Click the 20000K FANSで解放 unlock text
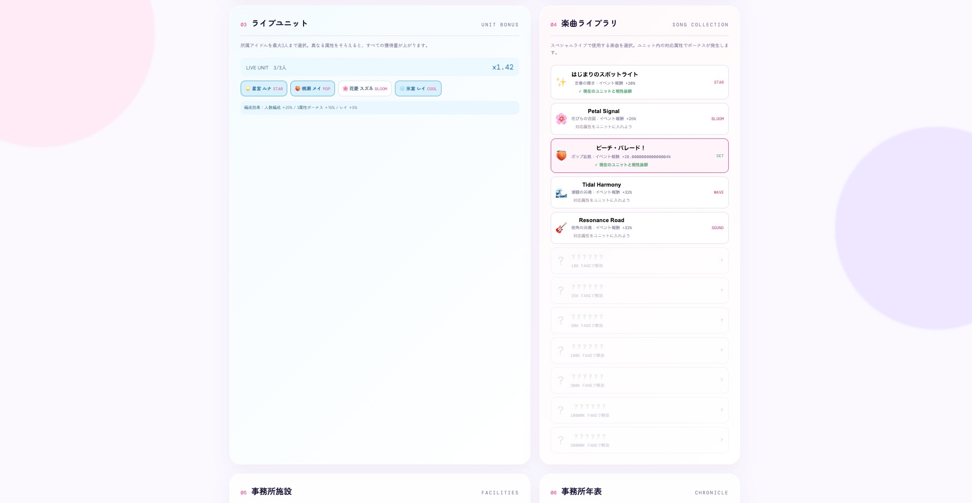This screenshot has height=503, width=972. pyautogui.click(x=590, y=445)
